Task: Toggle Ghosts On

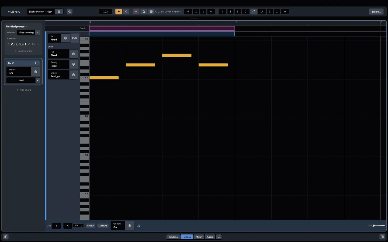Action: pos(118,226)
